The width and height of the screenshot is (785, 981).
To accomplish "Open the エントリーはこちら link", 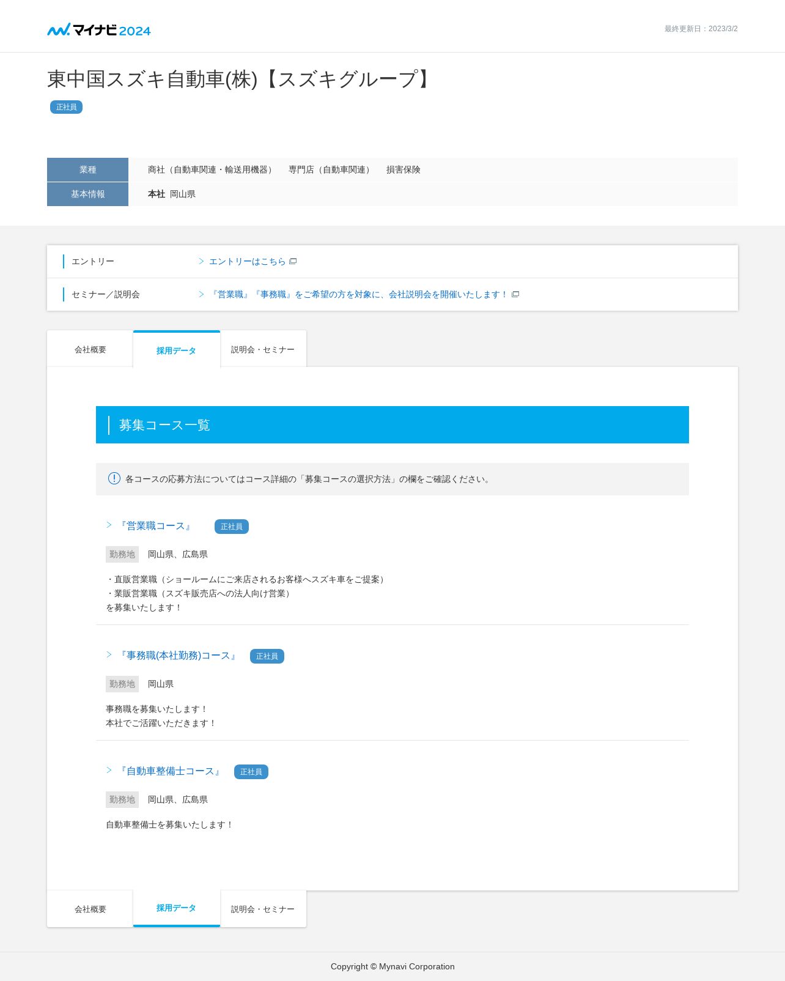I will pos(247,261).
